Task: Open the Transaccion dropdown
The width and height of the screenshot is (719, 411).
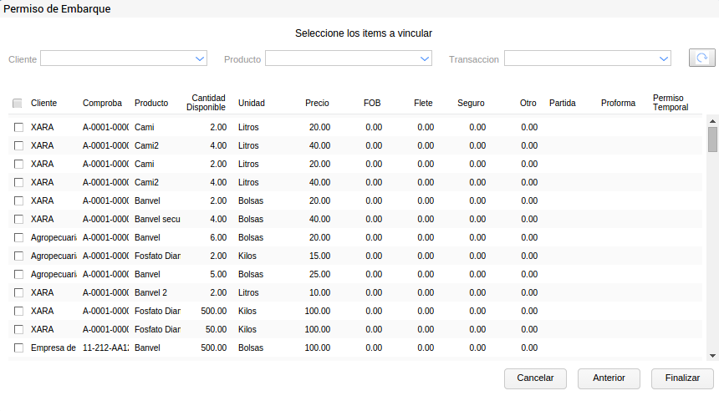Action: (664, 59)
